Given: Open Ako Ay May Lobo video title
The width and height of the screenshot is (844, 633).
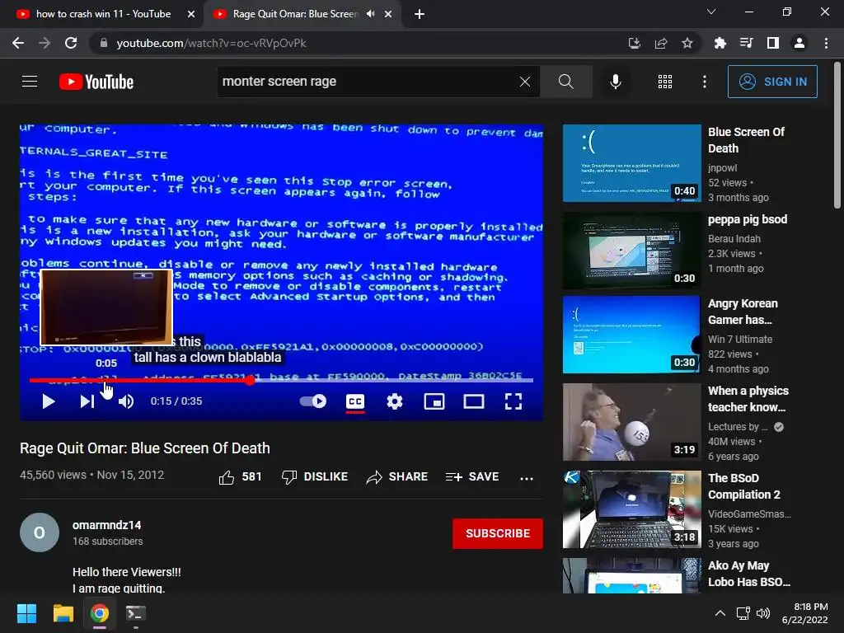Looking at the screenshot, I should tap(748, 574).
